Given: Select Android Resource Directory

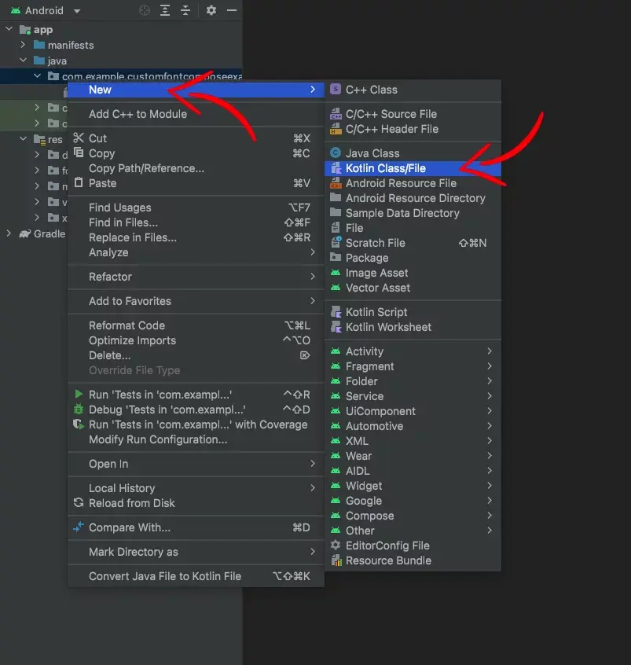Looking at the screenshot, I should click(x=413, y=198).
